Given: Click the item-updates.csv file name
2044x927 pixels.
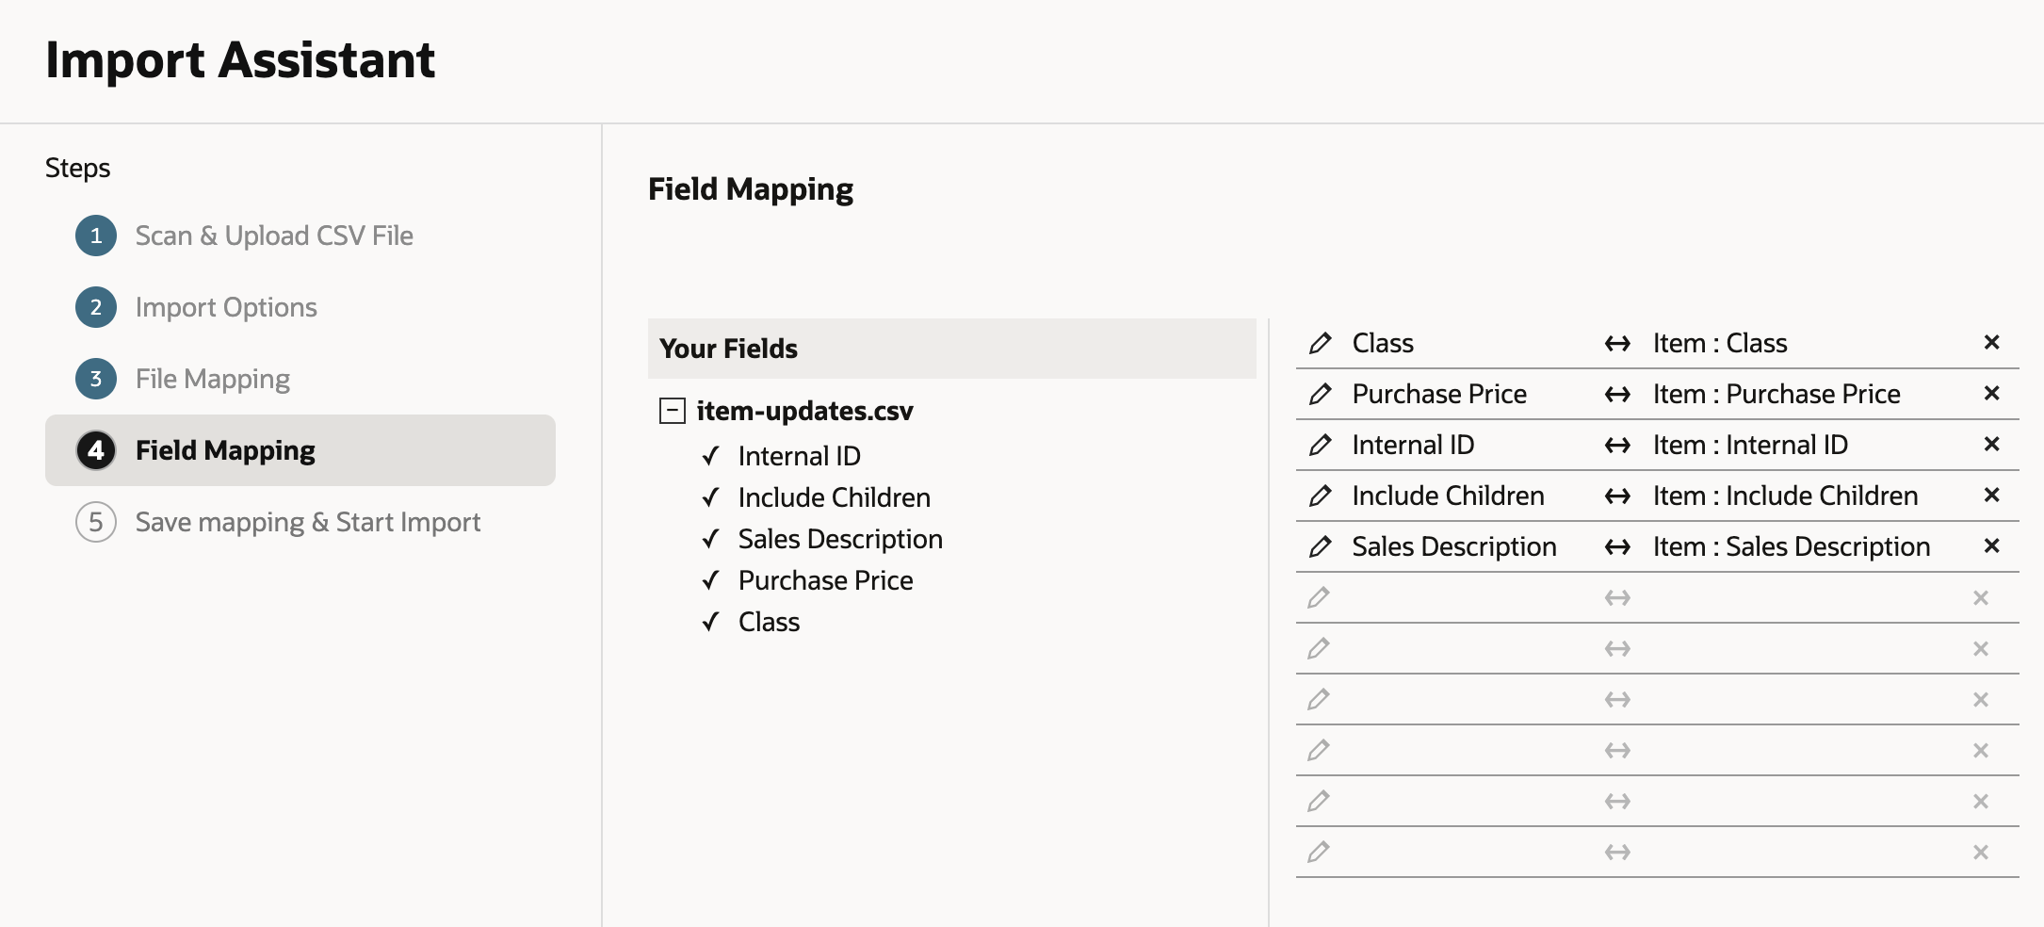Looking at the screenshot, I should pyautogui.click(x=804, y=411).
